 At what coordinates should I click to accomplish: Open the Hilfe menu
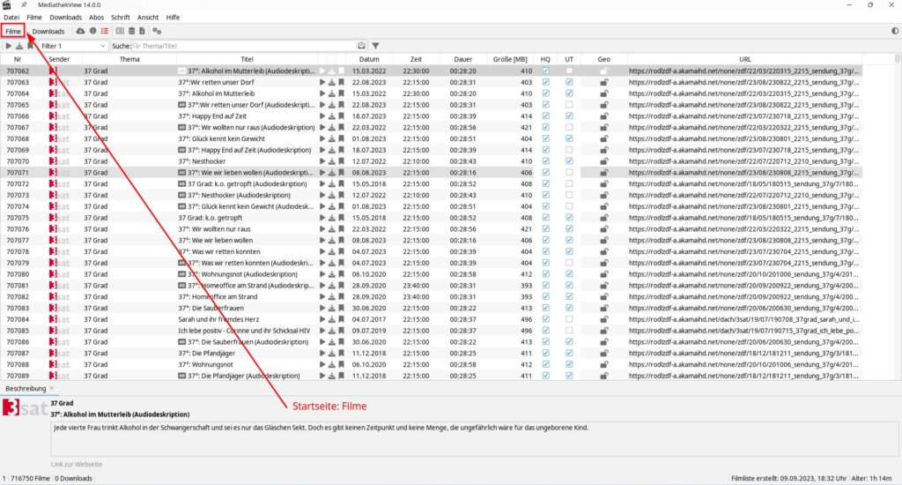[173, 18]
